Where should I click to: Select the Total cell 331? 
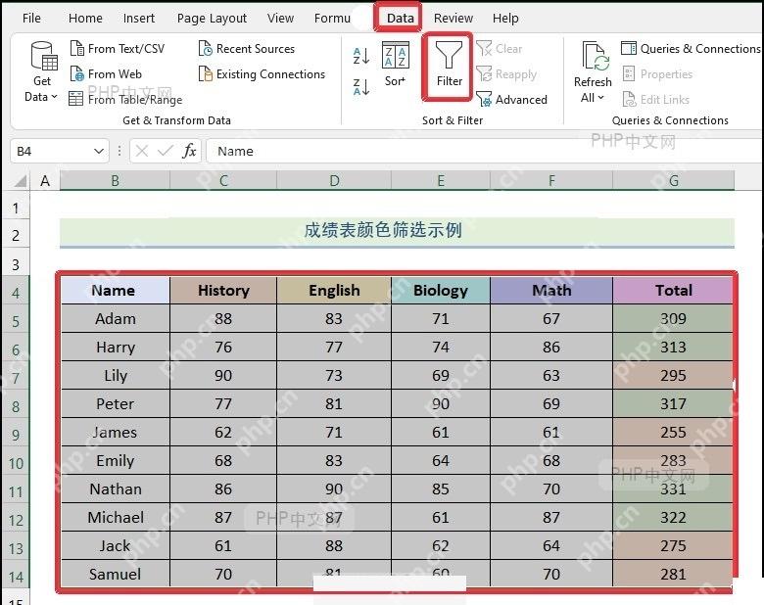(x=673, y=489)
